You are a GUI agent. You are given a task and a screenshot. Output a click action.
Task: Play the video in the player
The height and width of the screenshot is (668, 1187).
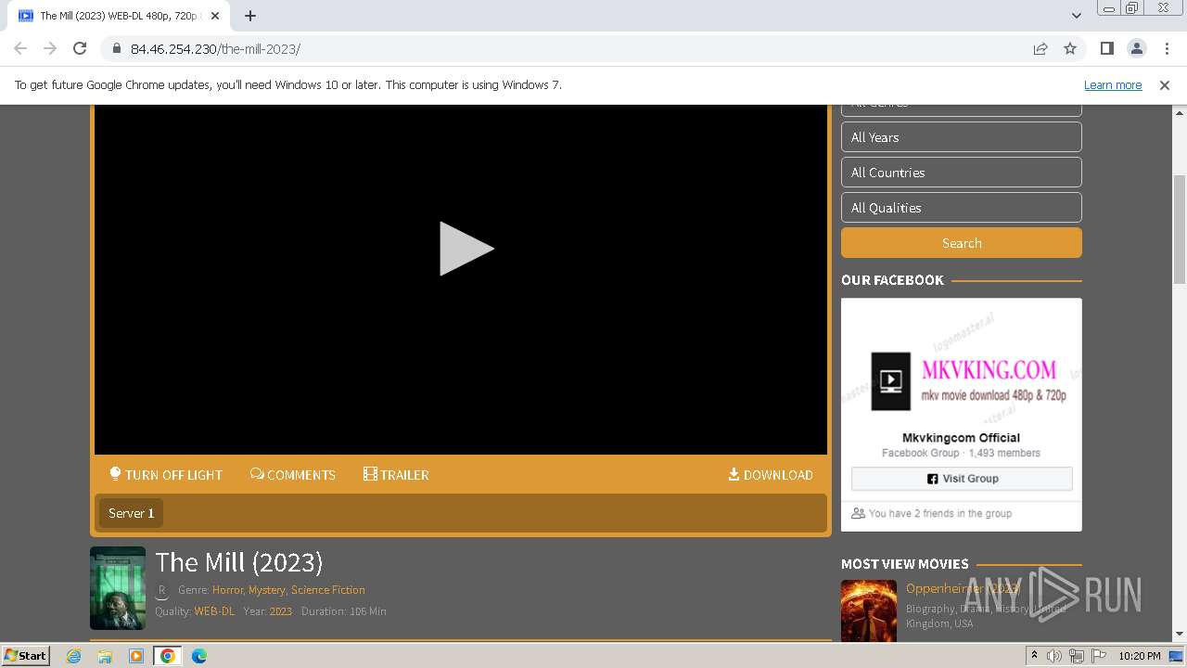(466, 249)
